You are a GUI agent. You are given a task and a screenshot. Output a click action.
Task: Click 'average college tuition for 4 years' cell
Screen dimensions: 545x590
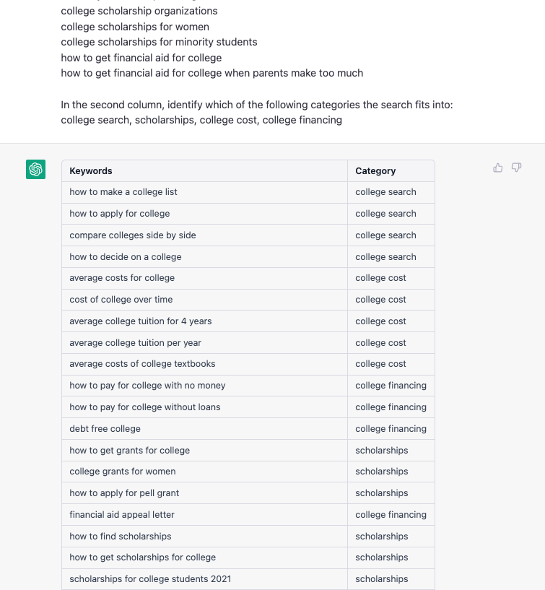tap(204, 321)
